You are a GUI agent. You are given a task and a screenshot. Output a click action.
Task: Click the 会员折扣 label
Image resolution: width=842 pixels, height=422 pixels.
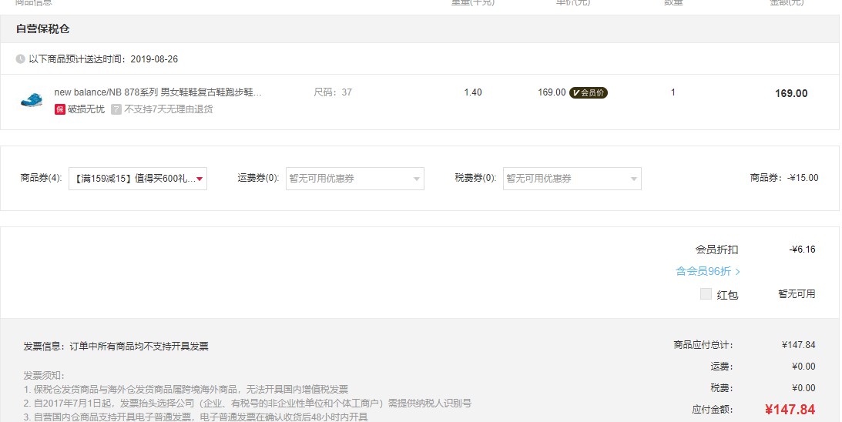[x=717, y=250]
